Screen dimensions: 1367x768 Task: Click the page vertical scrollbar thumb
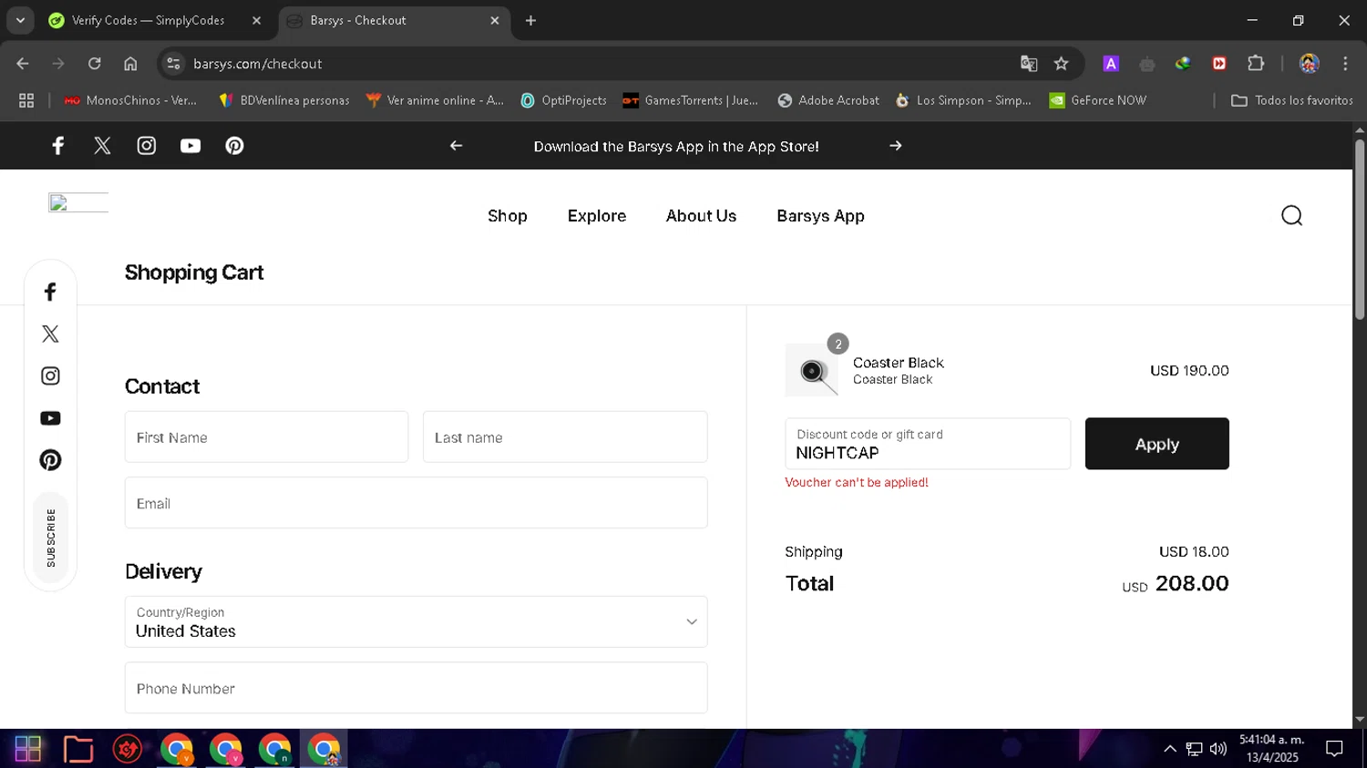pyautogui.click(x=1359, y=230)
